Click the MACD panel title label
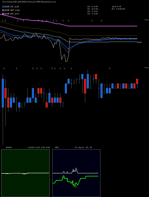149x197 pixels. coord(9,147)
